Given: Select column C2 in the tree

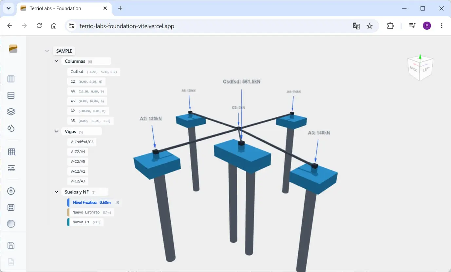Looking at the screenshot, I should coord(86,81).
